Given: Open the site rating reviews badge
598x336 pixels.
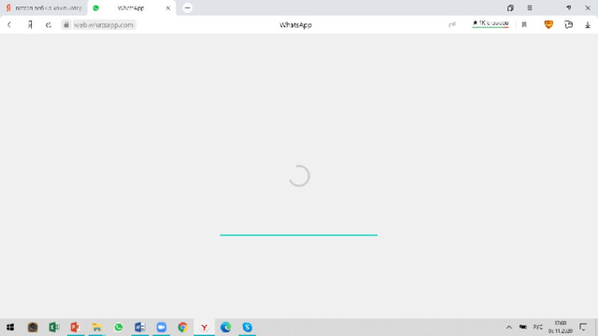Looking at the screenshot, I should click(x=490, y=23).
